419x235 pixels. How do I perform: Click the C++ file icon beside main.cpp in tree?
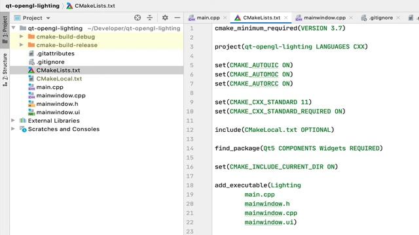[x=31, y=87]
